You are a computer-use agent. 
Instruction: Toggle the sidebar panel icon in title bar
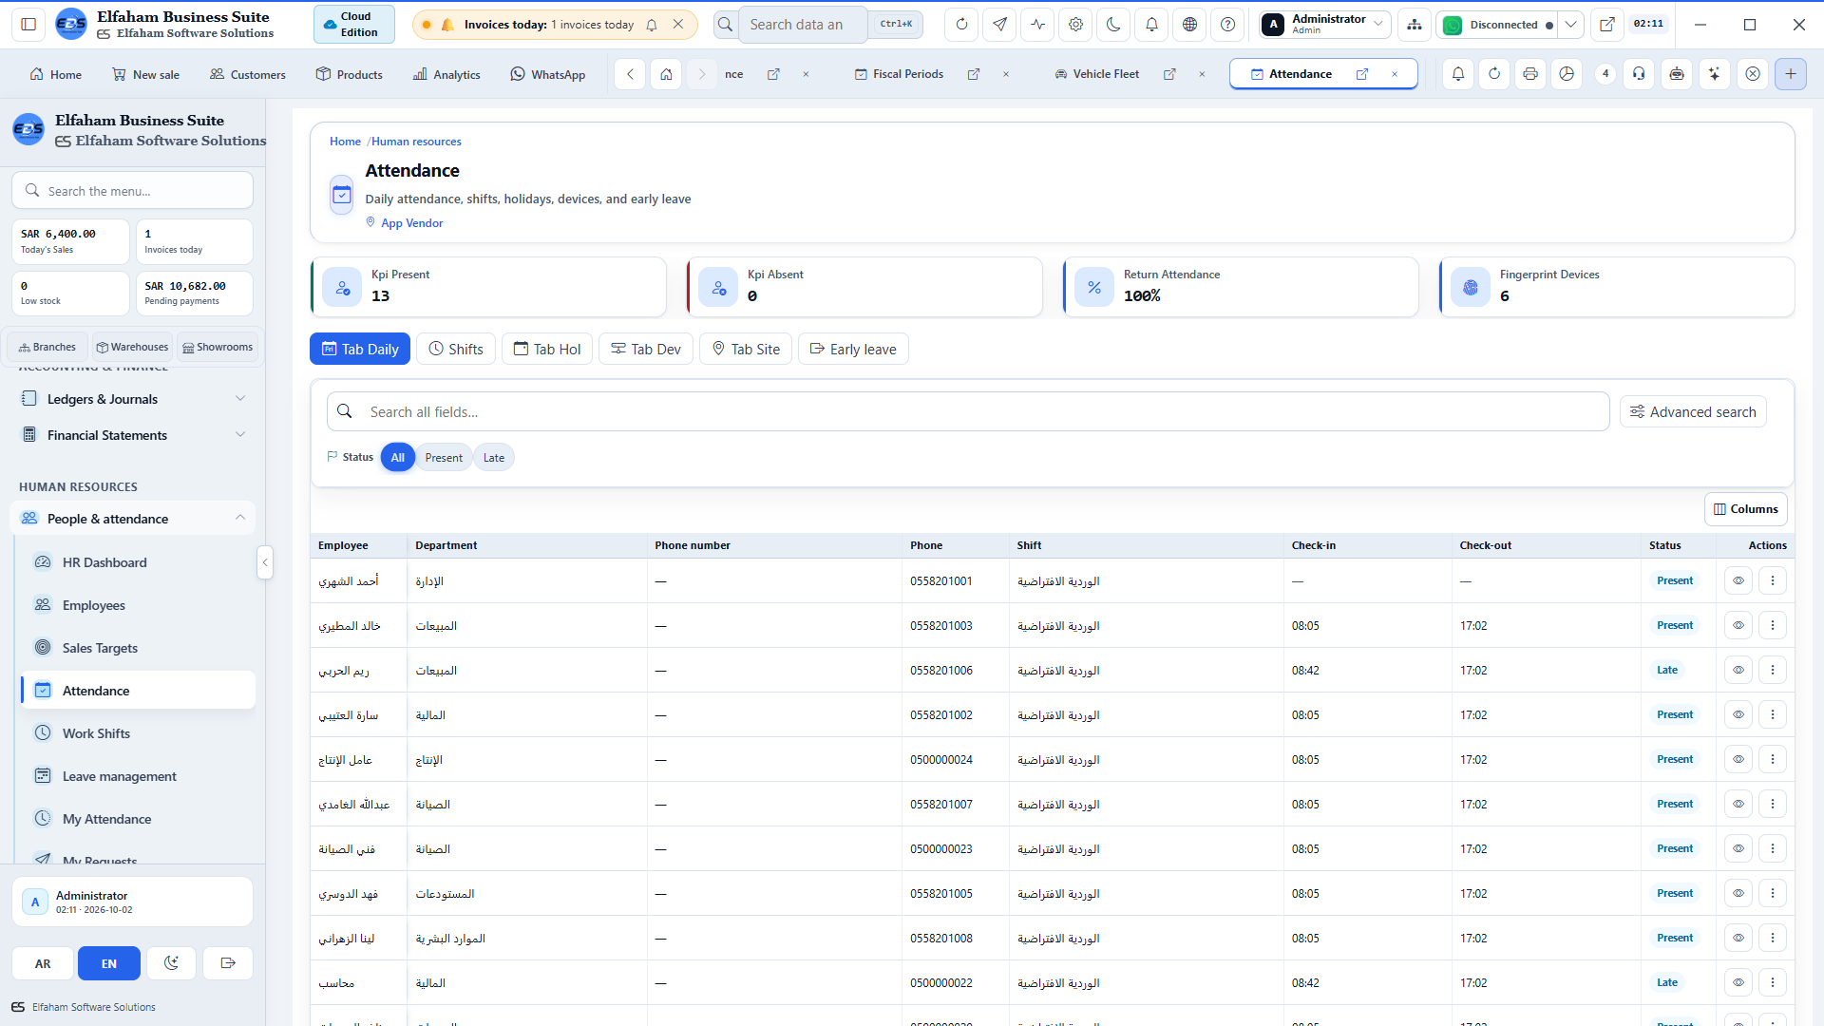[x=28, y=25]
